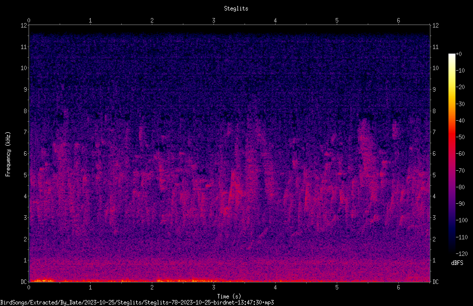Click the 5 kHz label on the left axis

(x=26, y=175)
